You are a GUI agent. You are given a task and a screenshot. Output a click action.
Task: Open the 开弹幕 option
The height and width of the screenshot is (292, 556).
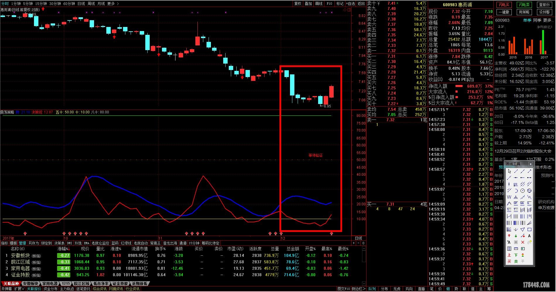[x=6, y=289]
